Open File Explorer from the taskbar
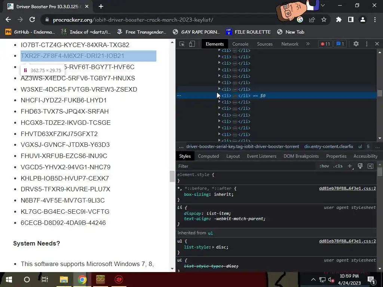Viewport: 383px width, 287px height. (x=64, y=280)
